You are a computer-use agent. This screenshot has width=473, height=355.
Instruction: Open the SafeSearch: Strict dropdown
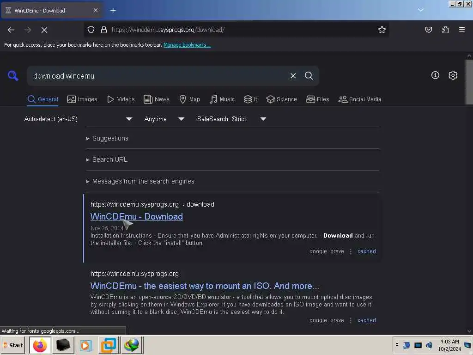[x=231, y=119]
